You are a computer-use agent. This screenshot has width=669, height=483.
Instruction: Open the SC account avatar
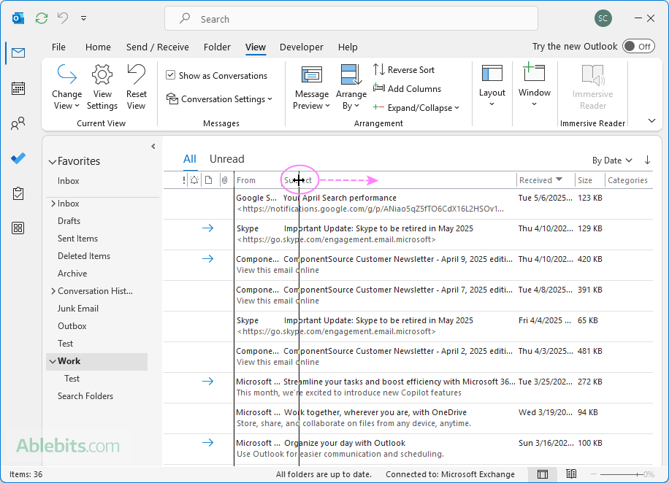603,18
